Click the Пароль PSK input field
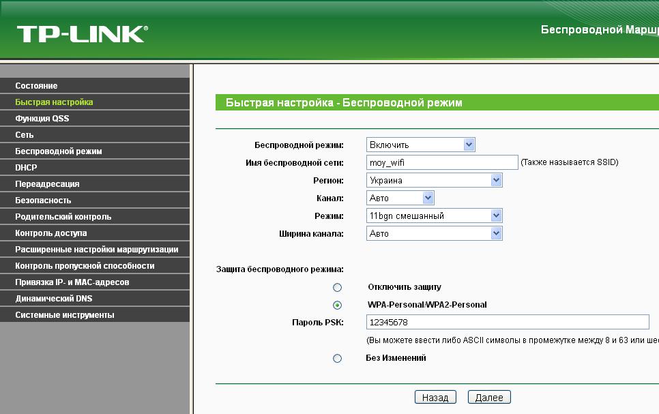This screenshot has height=414, width=659. pyautogui.click(x=508, y=322)
